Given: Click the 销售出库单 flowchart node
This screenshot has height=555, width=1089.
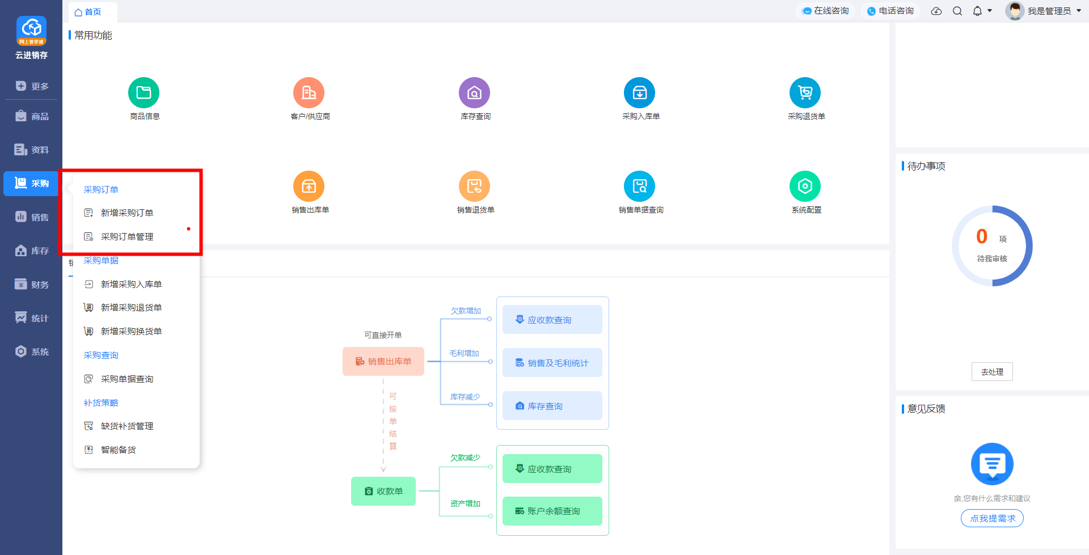Looking at the screenshot, I should pyautogui.click(x=383, y=362).
